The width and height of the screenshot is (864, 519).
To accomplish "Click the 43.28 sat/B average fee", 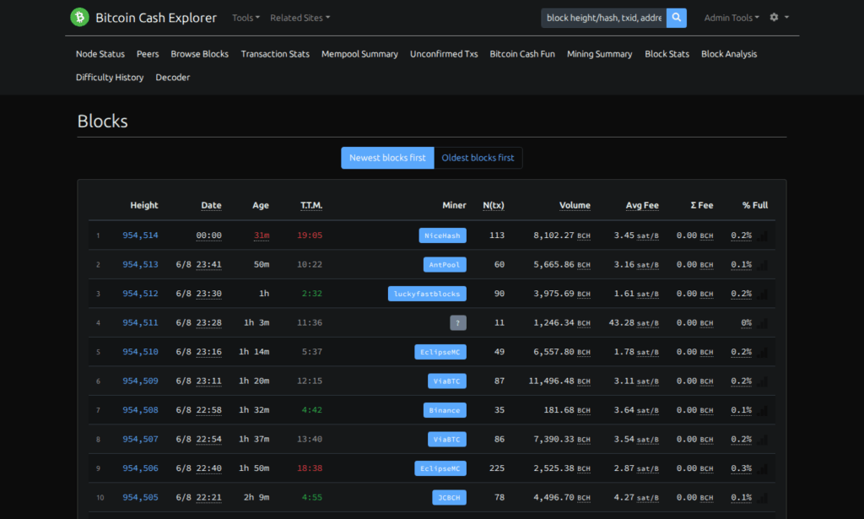I will coord(634,323).
